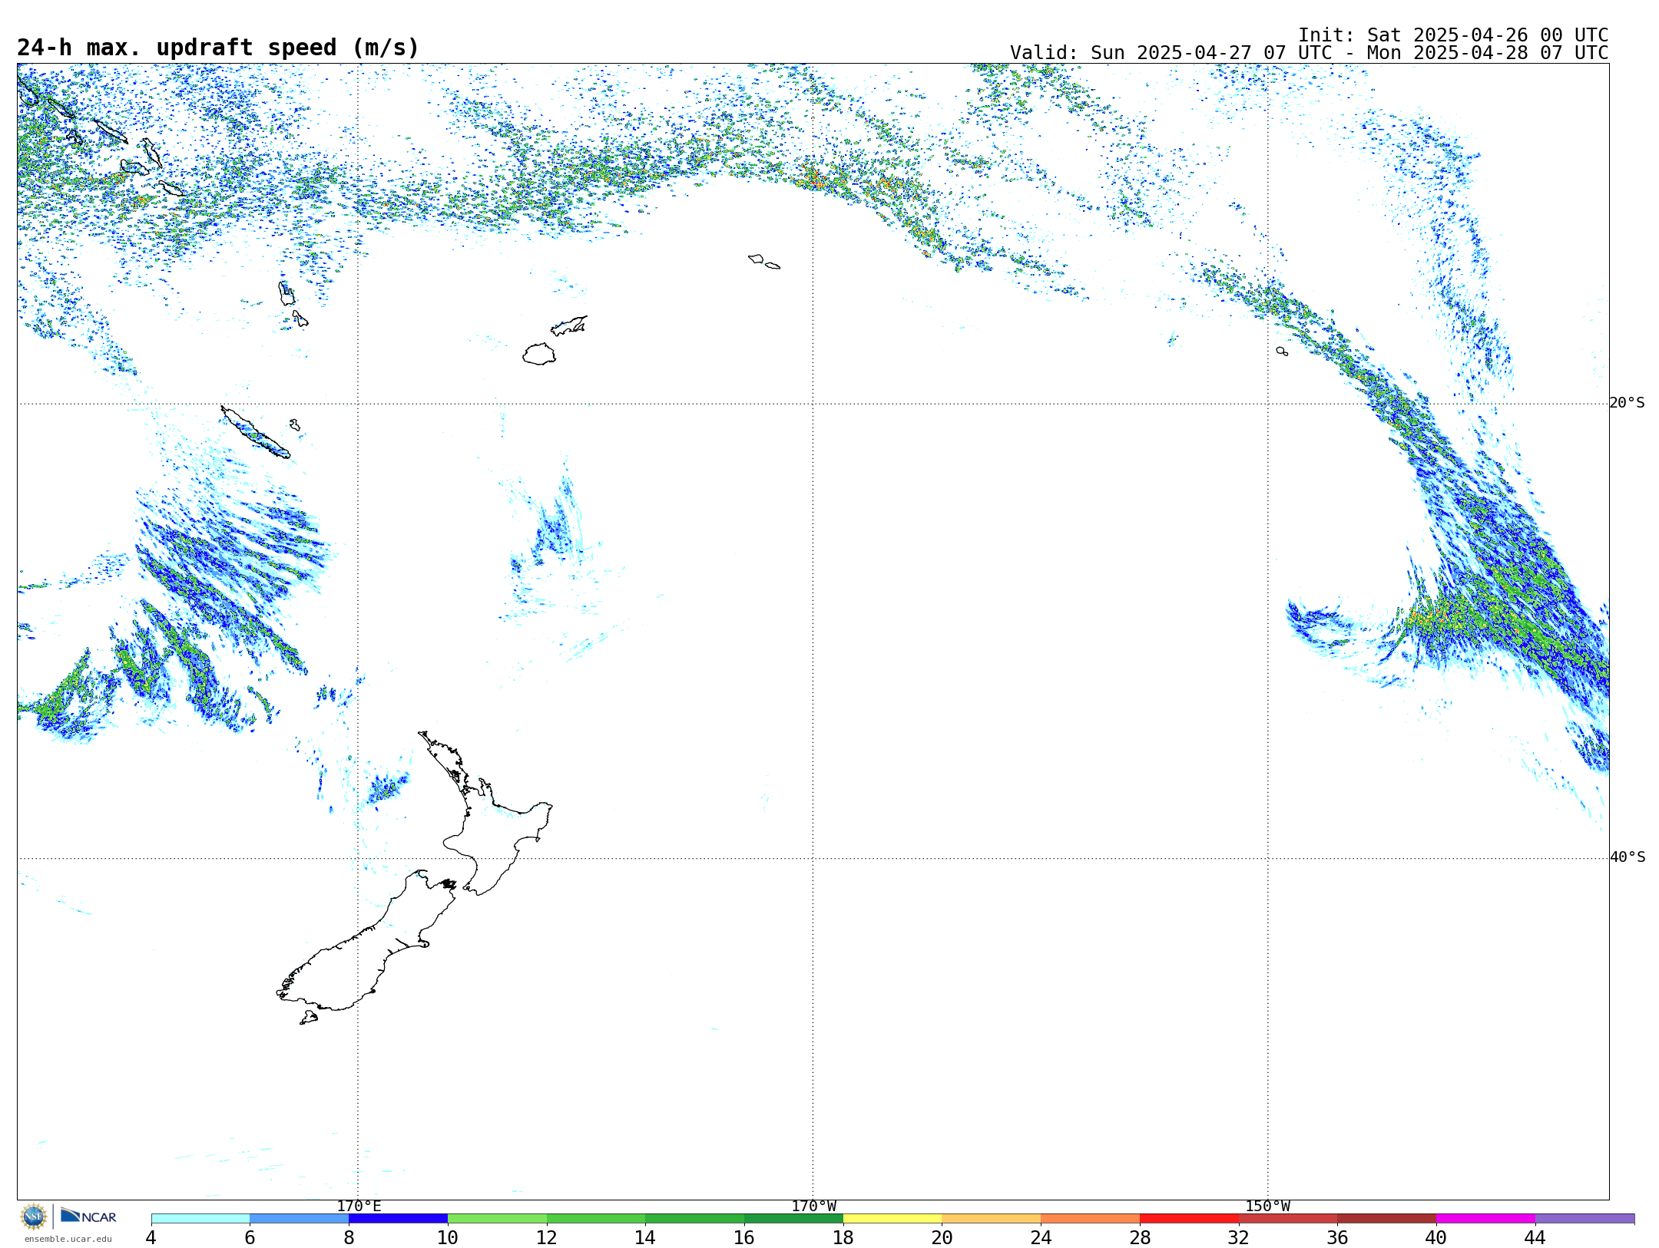
Task: Click the dark blue 8-10 color swatch
Action: (x=399, y=1219)
